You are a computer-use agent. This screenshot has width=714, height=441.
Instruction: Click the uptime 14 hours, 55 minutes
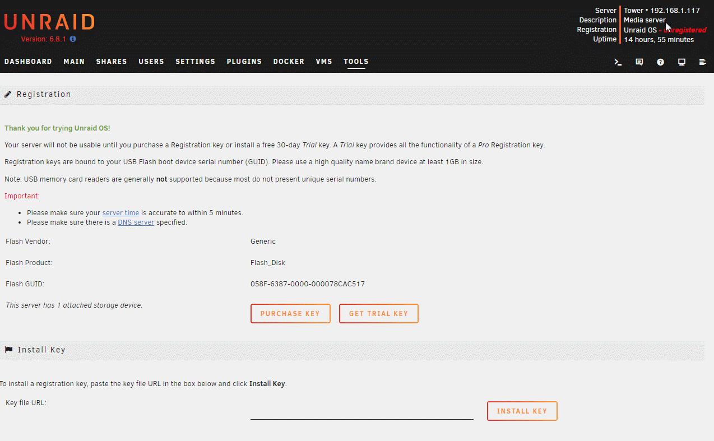pyautogui.click(x=659, y=40)
